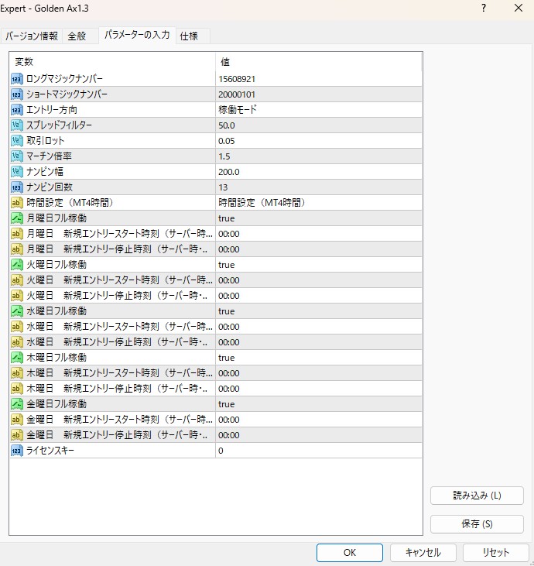
Task: Click the integer icon beside ナンピン回数
Action: point(16,187)
